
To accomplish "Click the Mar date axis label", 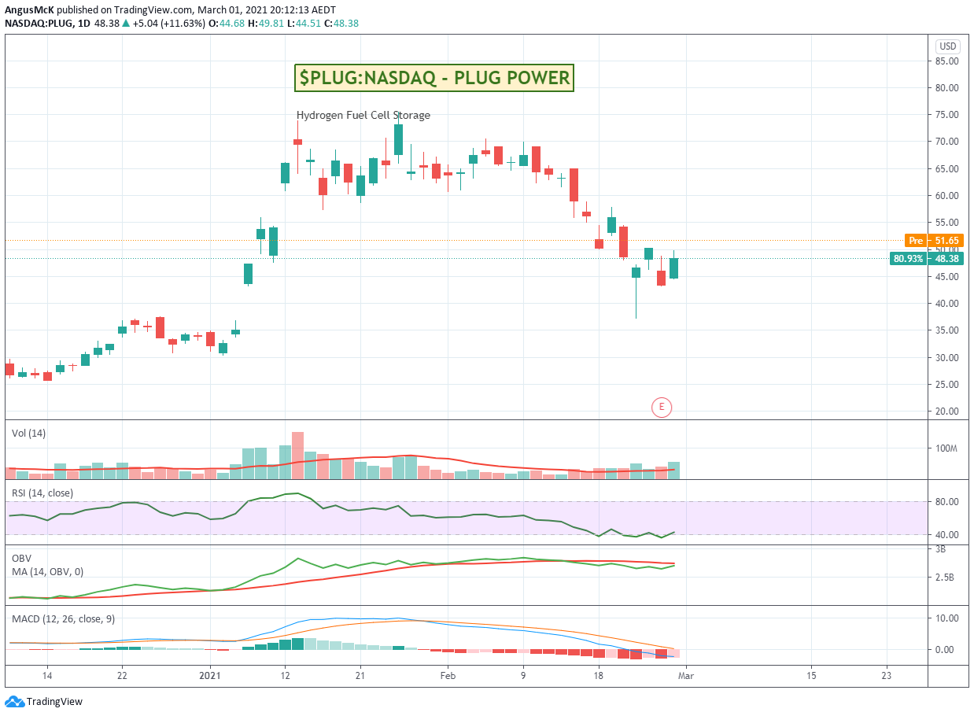I will point(686,676).
